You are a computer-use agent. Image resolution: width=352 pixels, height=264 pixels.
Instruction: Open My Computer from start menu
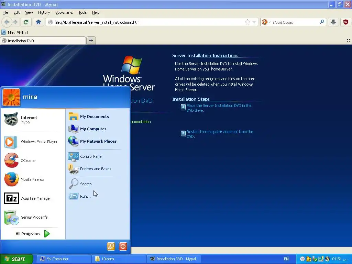98,129
